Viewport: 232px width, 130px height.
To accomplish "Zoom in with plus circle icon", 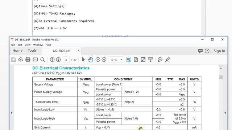I will pyautogui.click(x=104, y=60).
